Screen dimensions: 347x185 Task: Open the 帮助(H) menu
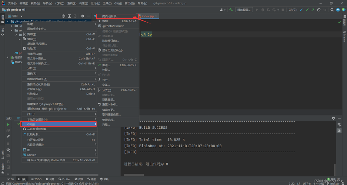[x=142, y=4]
